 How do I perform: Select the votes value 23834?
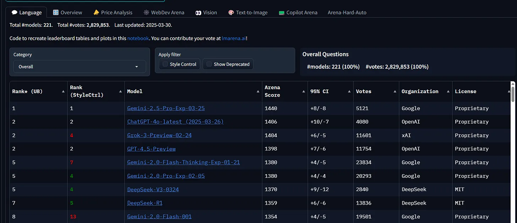[x=364, y=162]
